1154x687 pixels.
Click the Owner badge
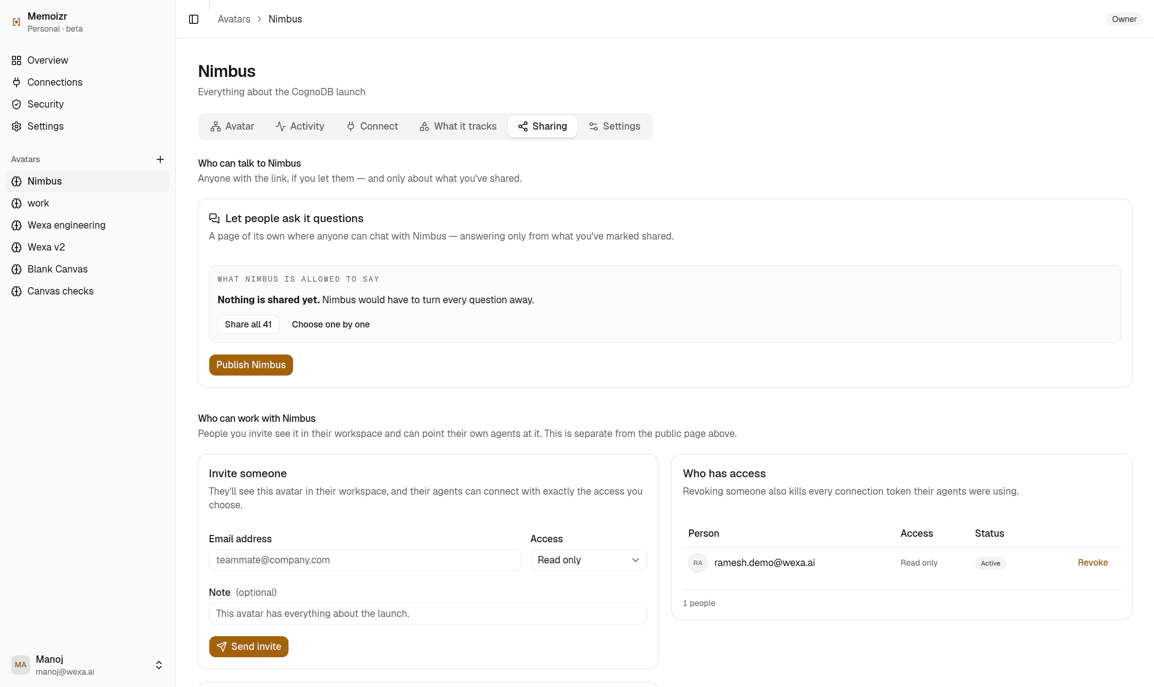(1124, 19)
